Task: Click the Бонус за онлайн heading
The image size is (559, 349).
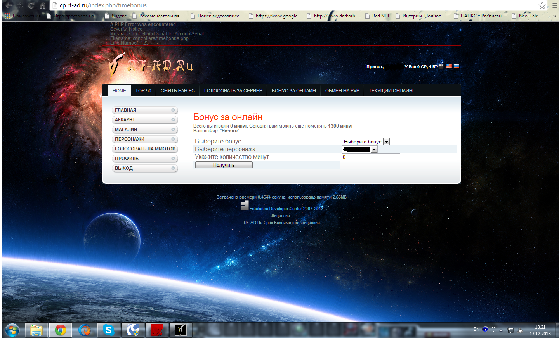Action: pos(228,117)
